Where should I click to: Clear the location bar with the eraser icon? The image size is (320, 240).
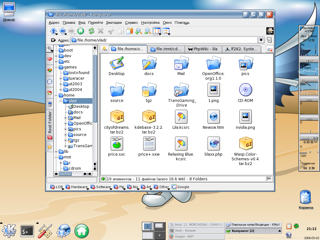(x=53, y=40)
